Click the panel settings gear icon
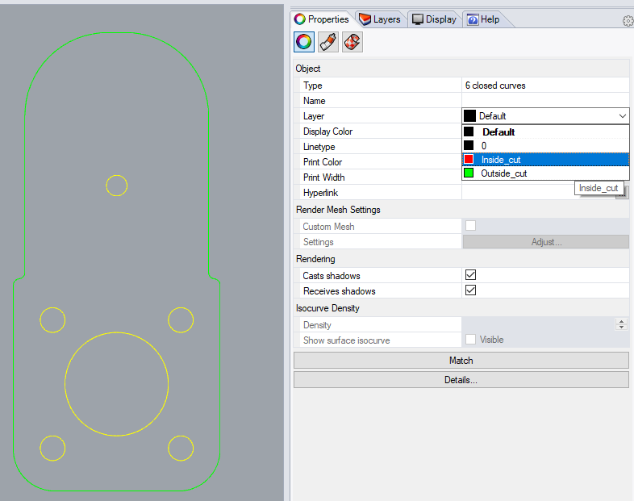 coord(628,21)
